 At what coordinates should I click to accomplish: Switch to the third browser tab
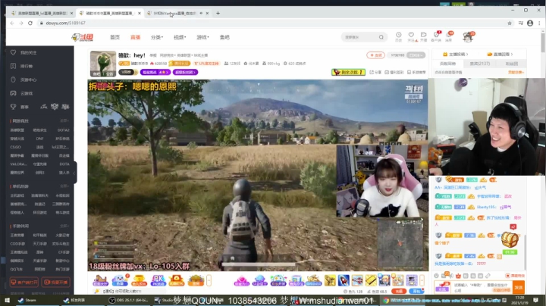(x=177, y=13)
